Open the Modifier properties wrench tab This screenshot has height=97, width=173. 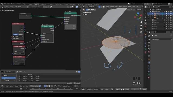(x=149, y=63)
